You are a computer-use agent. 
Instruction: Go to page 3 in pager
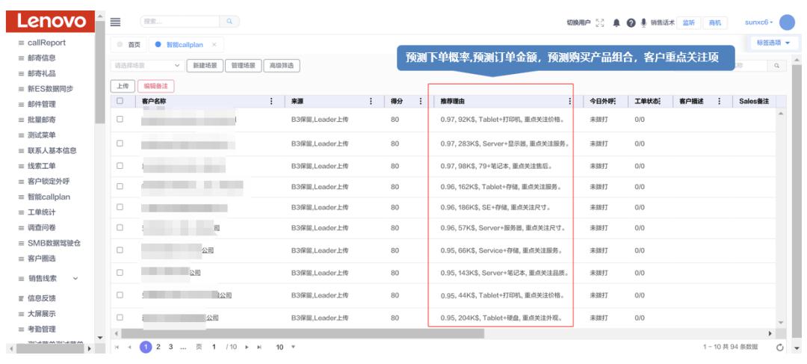pyautogui.click(x=171, y=347)
